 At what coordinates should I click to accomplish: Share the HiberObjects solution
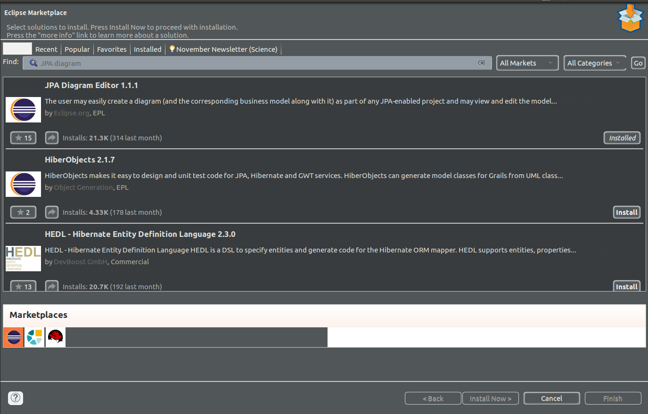52,212
